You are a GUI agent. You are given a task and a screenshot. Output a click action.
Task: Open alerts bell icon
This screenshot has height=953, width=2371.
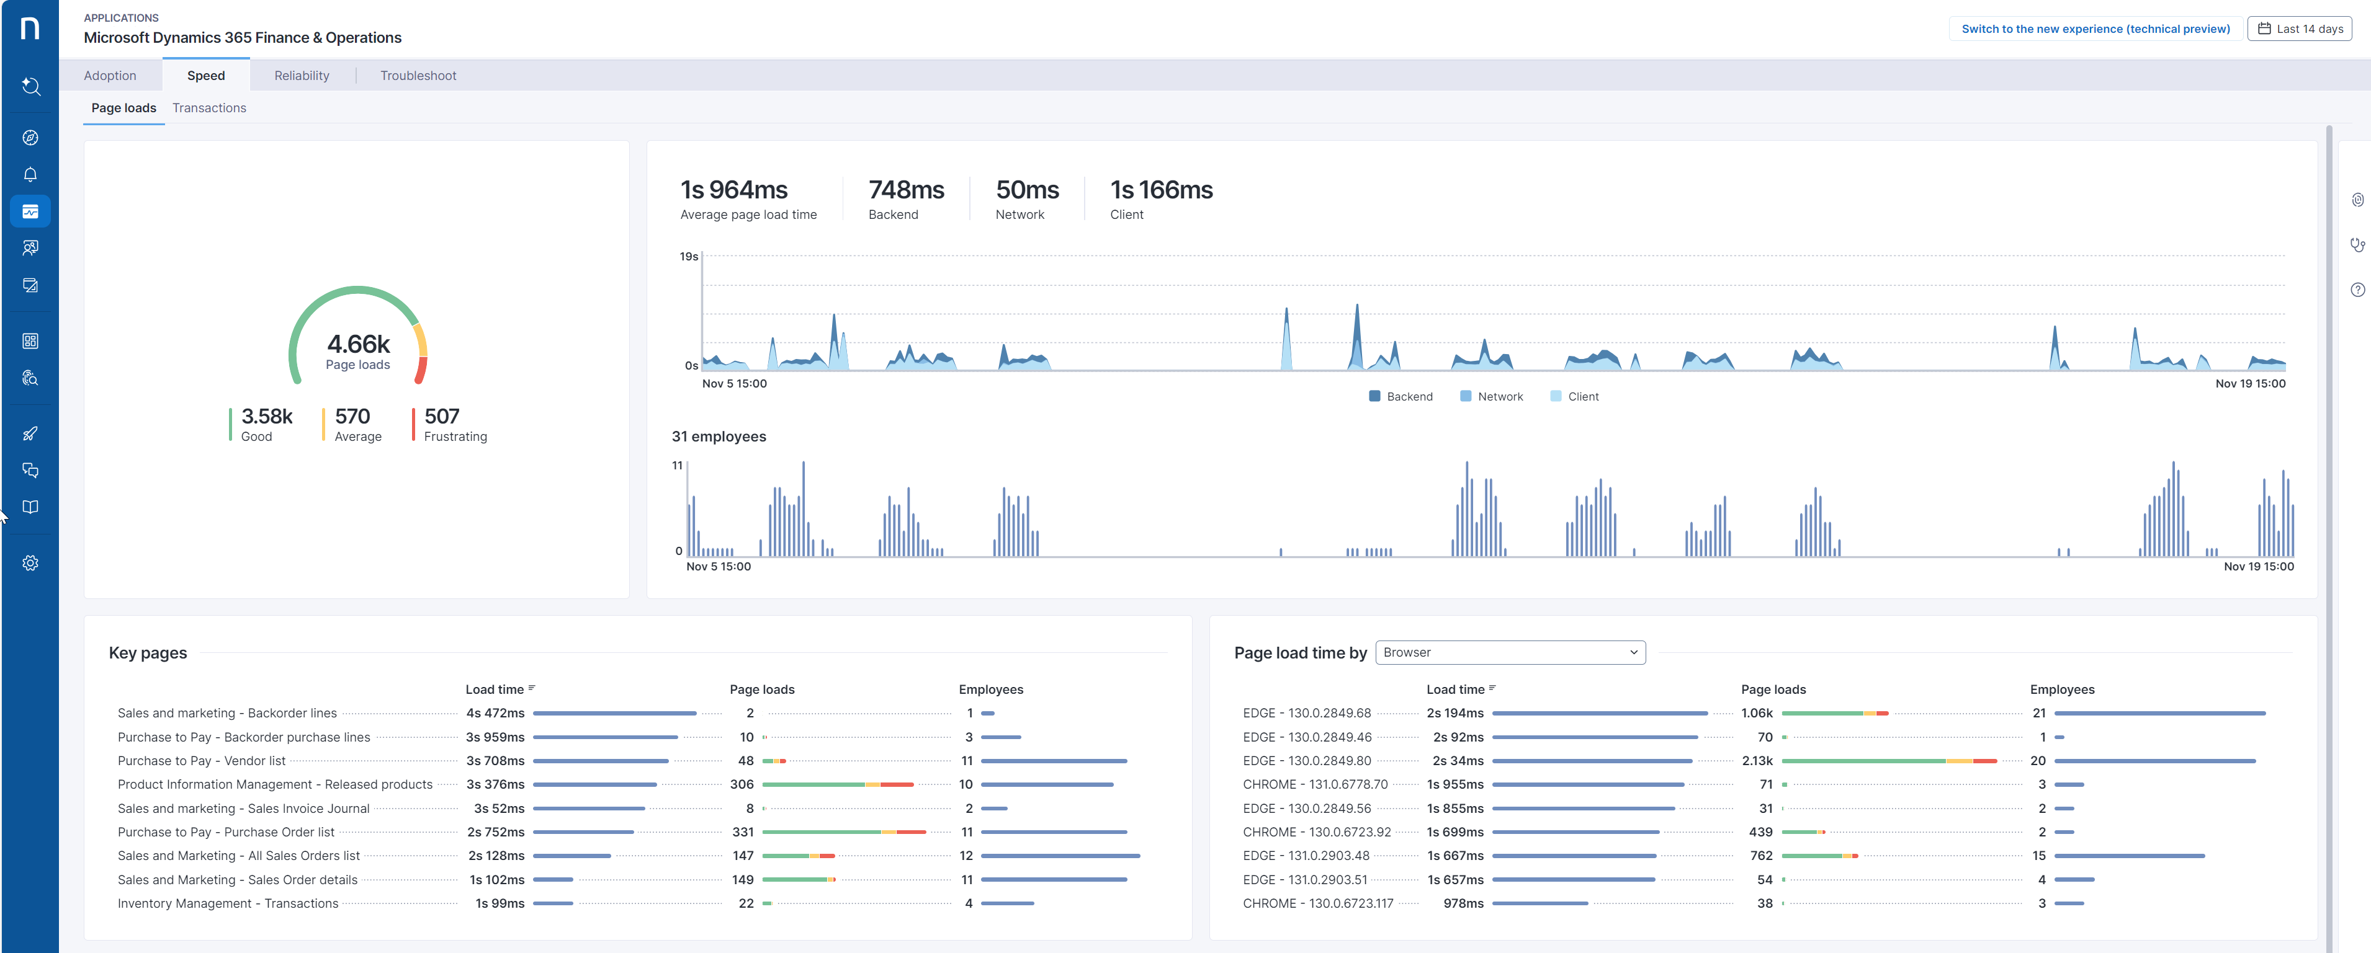tap(30, 175)
